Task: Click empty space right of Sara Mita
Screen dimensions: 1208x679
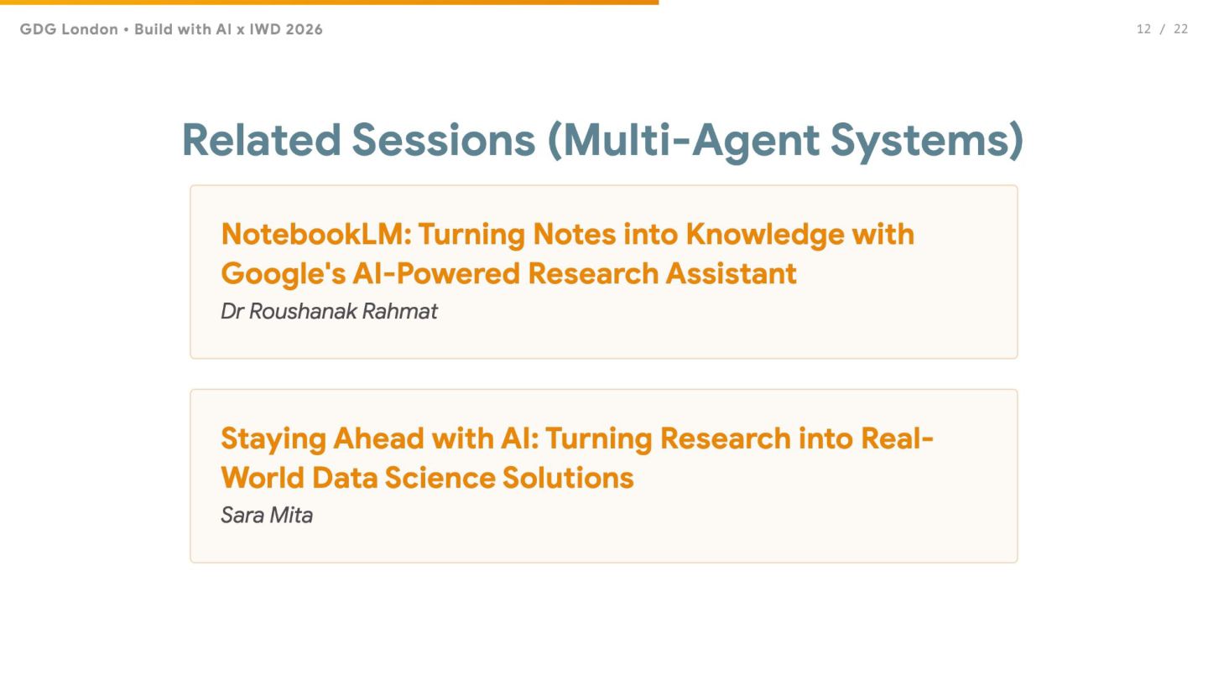Action: pos(654,516)
